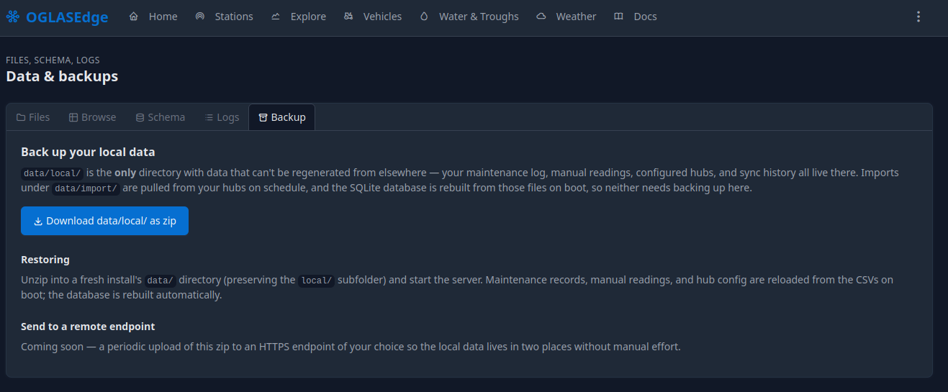948x392 pixels.
Task: Download data/local/ as zip
Action: (x=104, y=221)
